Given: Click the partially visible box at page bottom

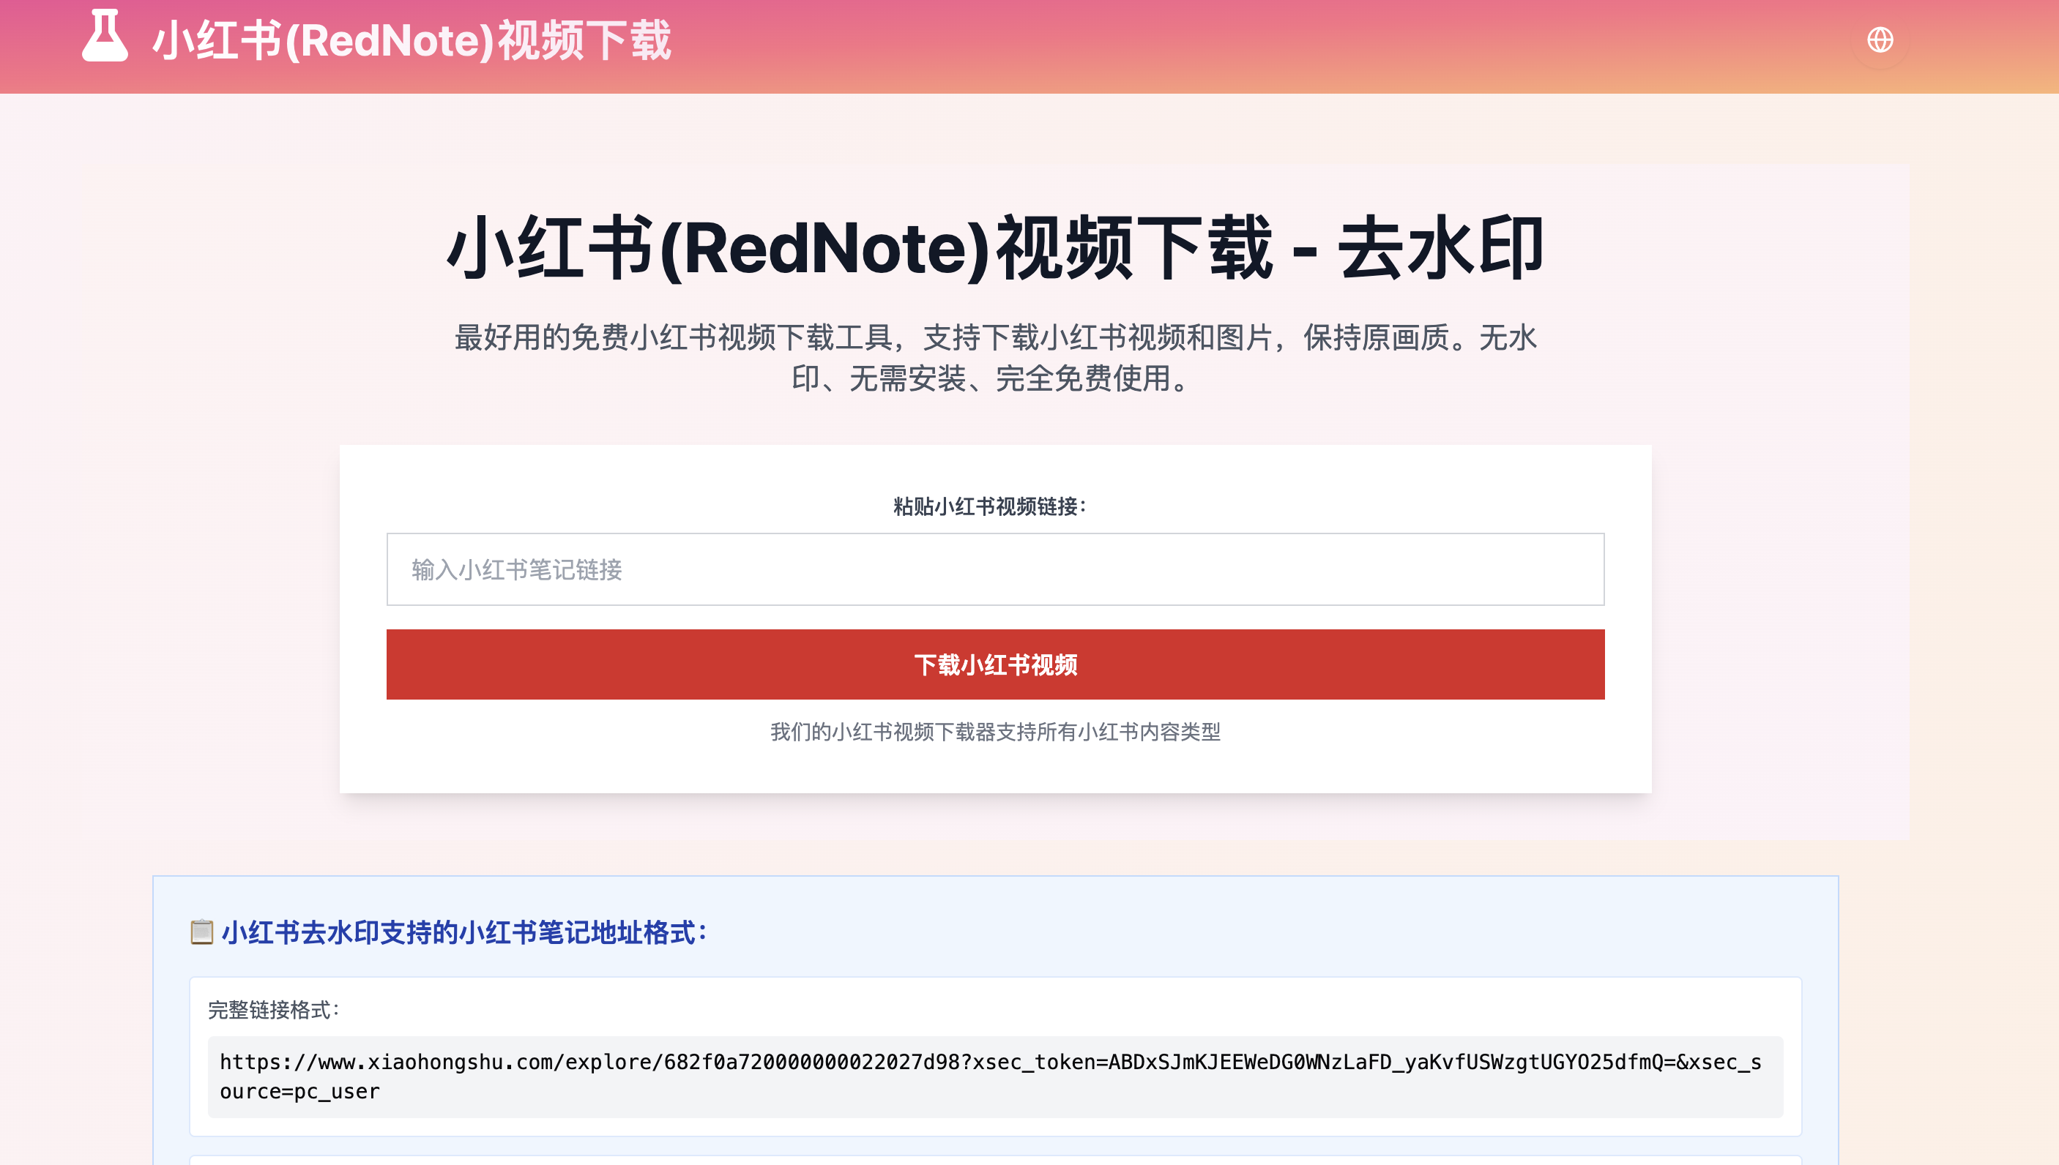Looking at the screenshot, I should pyautogui.click(x=995, y=1160).
